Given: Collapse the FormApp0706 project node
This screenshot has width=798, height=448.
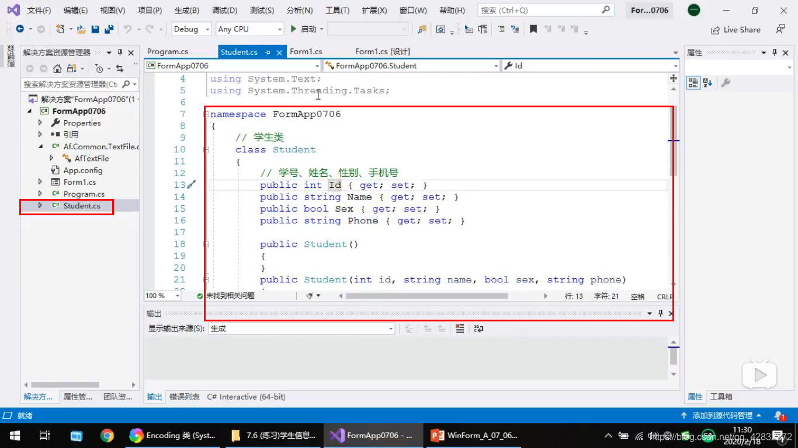Looking at the screenshot, I should pyautogui.click(x=29, y=111).
